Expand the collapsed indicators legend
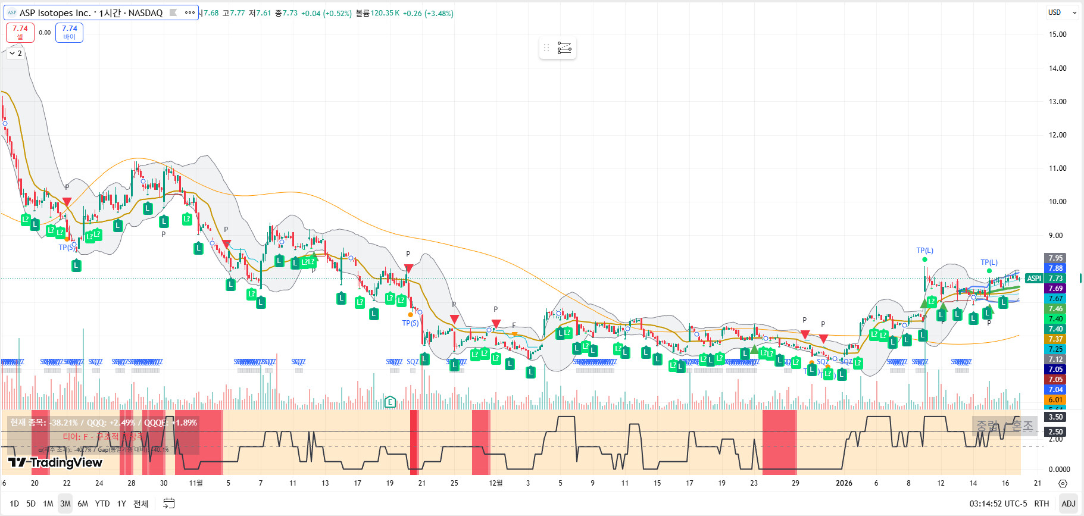The image size is (1084, 516). click(15, 54)
